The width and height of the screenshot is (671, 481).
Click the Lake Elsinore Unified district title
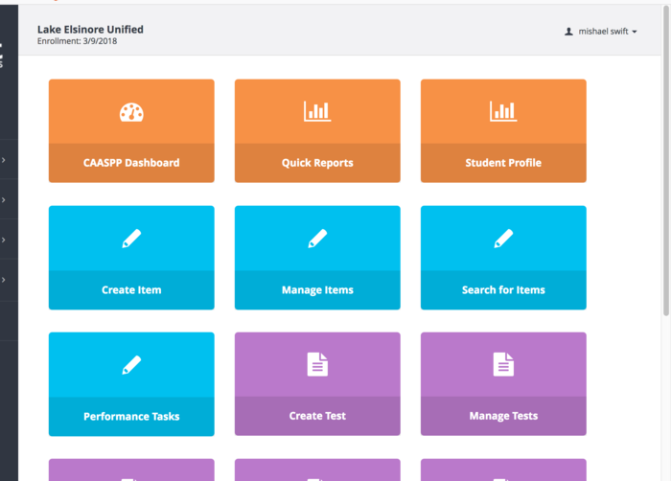90,30
